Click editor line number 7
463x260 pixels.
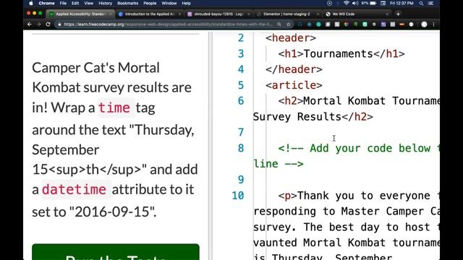[241, 132]
